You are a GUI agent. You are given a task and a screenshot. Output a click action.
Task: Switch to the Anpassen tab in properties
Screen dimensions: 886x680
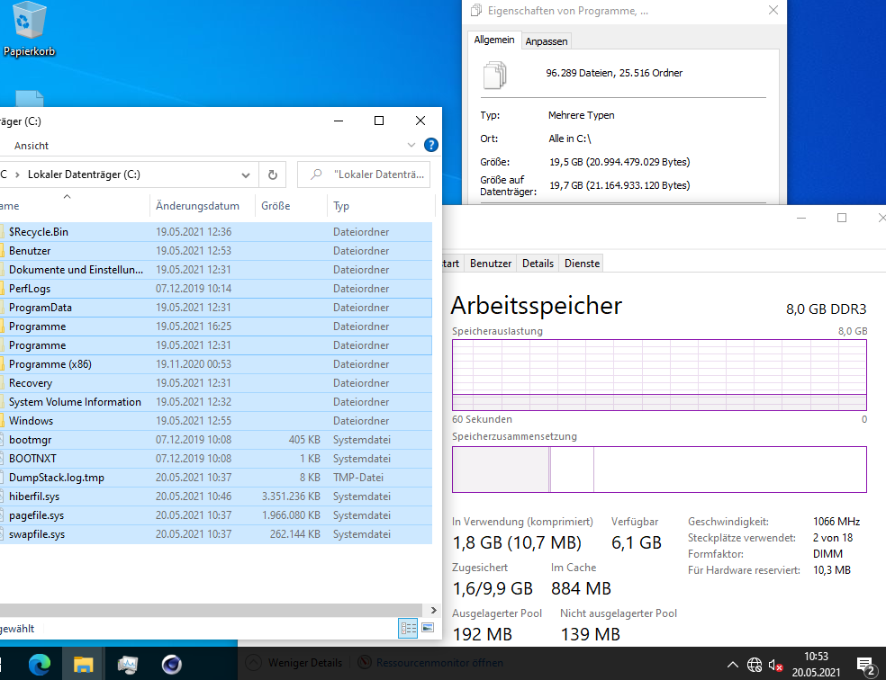[547, 41]
